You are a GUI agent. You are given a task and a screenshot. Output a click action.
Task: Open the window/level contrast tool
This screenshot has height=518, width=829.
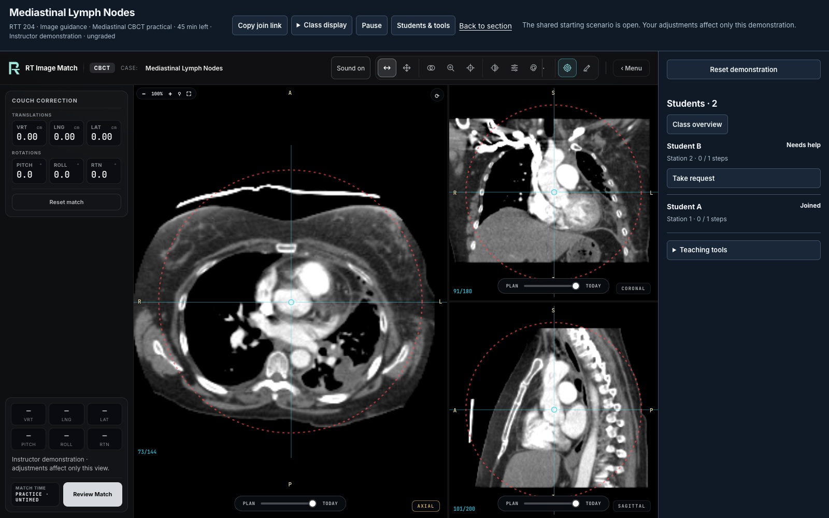[495, 68]
